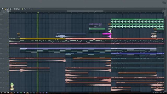This screenshot has height=94, width=167.
Task: Open the Reversed Rack clip menu on Track 10
Action: pyautogui.click(x=73, y=58)
